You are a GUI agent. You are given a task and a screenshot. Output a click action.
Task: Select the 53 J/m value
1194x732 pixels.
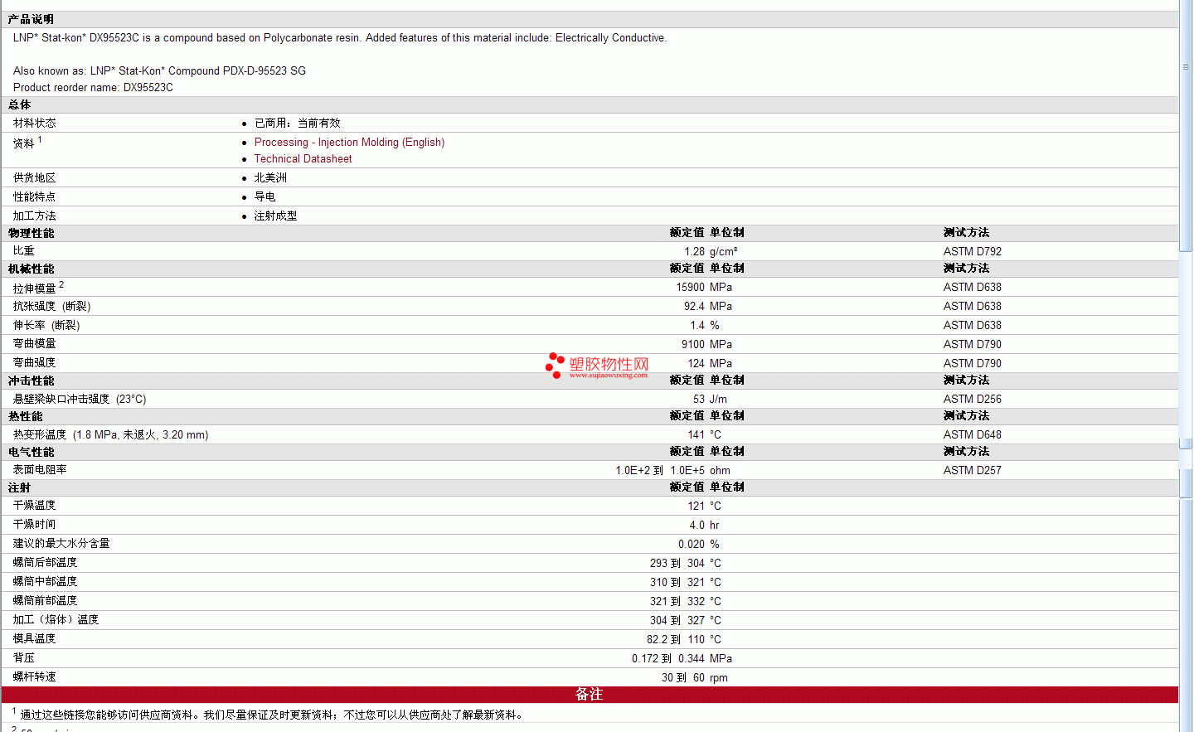[710, 400]
